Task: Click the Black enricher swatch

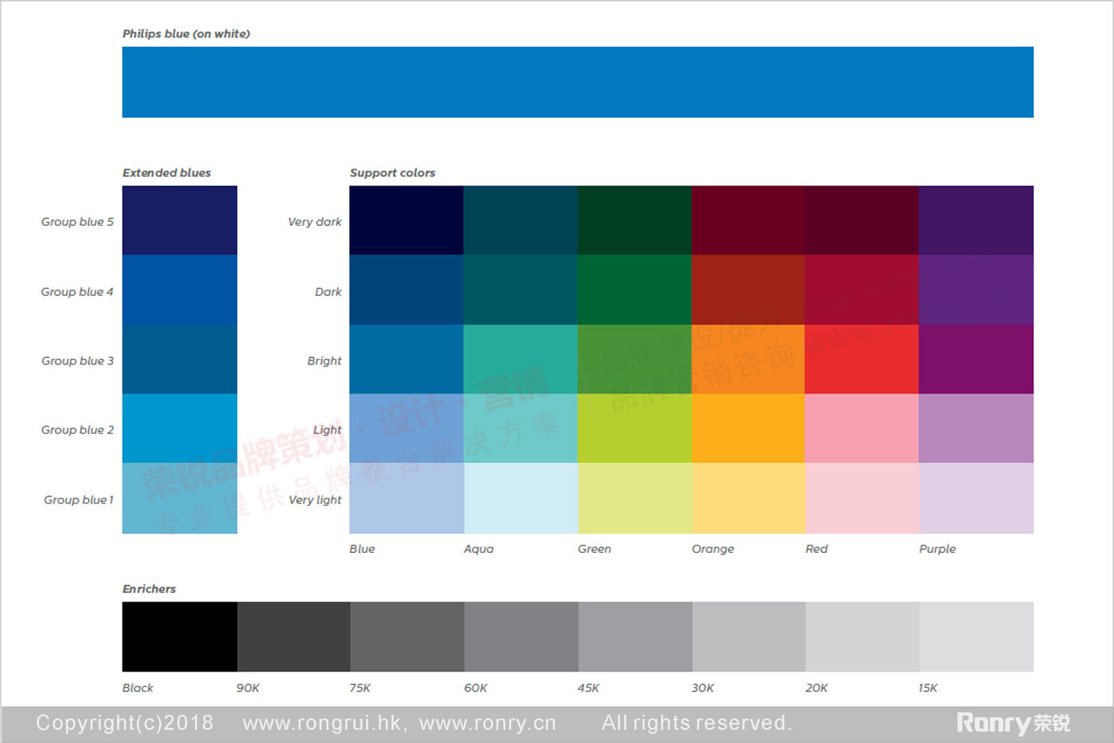Action: point(180,636)
